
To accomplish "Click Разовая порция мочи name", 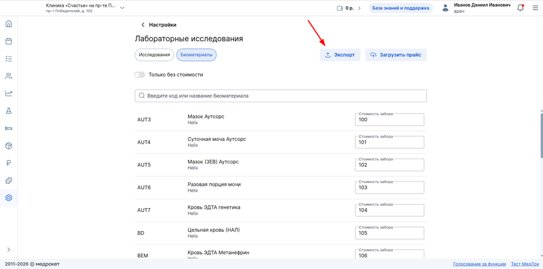I will [214, 184].
